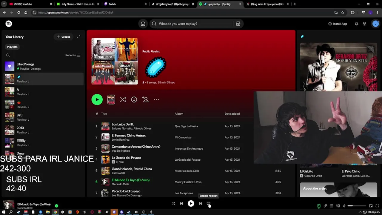This screenshot has height=215, width=382.
Task: Open current song title El Mundo Es Tuyo
Action: click(34, 205)
